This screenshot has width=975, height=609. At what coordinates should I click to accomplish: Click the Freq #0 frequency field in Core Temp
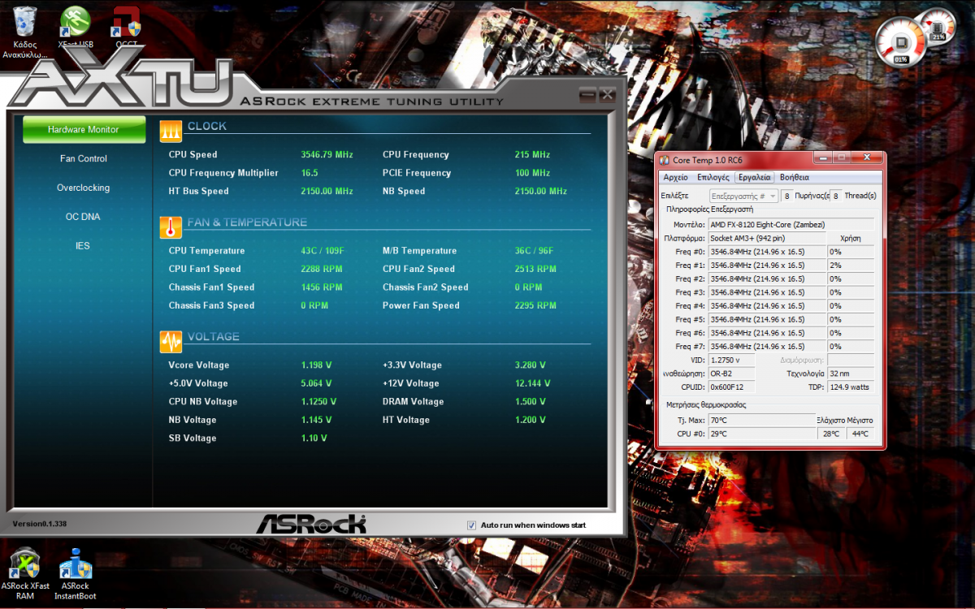[767, 252]
